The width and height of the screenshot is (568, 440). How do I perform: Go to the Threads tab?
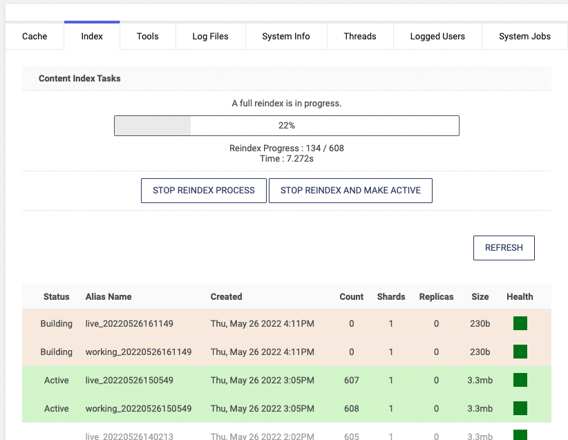tap(360, 36)
